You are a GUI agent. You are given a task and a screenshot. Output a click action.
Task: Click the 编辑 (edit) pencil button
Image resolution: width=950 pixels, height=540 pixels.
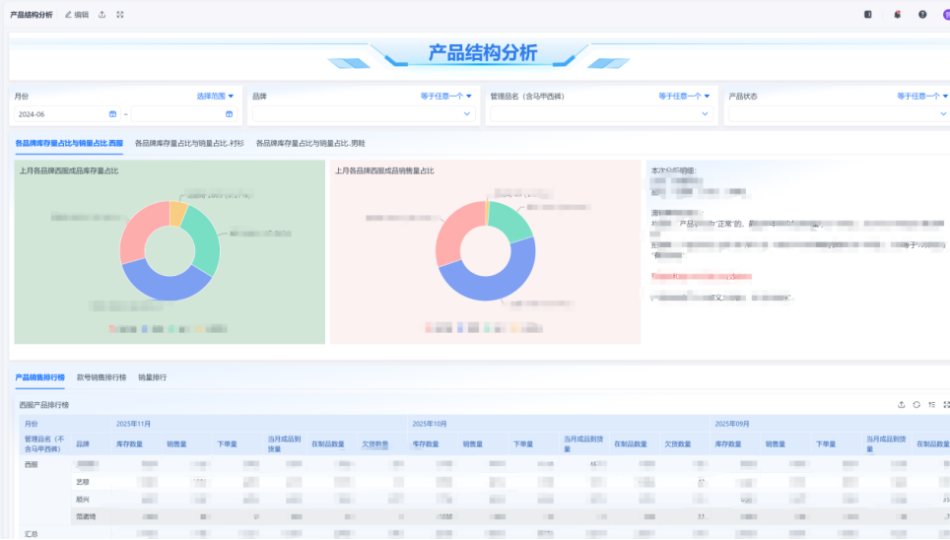pyautogui.click(x=76, y=15)
